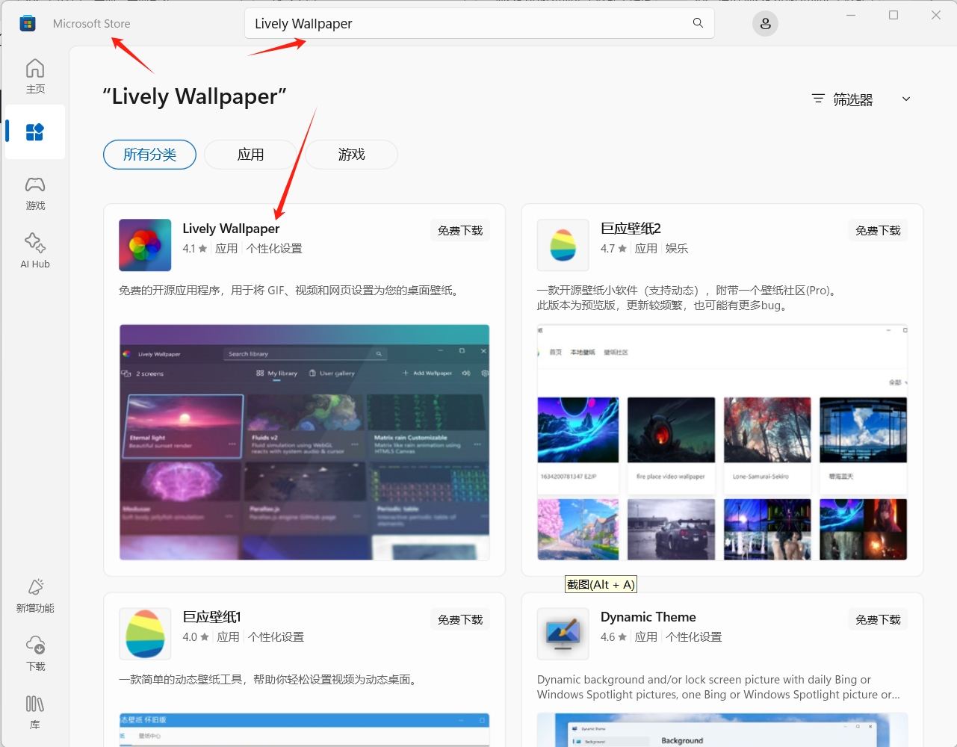Click the Dynamic Theme app title
The width and height of the screenshot is (957, 747).
(648, 617)
